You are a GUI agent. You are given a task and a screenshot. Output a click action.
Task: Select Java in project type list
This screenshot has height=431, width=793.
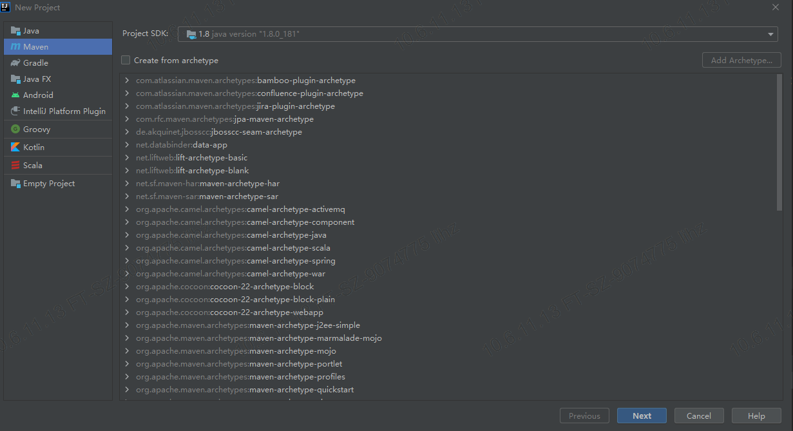(x=58, y=30)
